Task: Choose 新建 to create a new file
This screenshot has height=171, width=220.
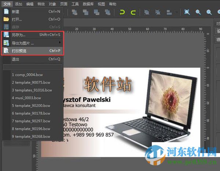Action: 33,12
